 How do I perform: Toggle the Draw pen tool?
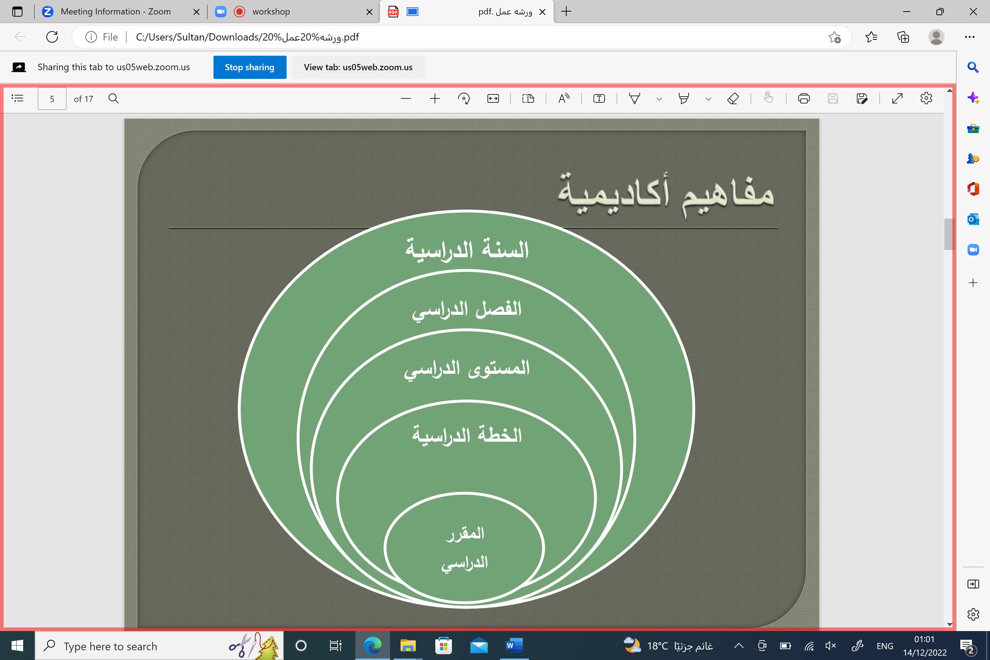[x=634, y=98]
